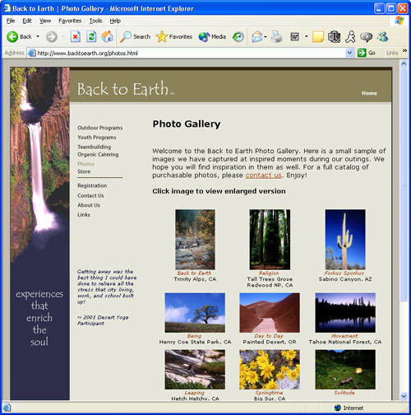Click the Go button beside the address bar
The image size is (411, 415).
click(367, 53)
